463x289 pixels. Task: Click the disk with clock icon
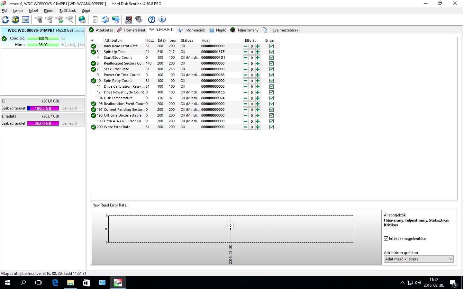(x=49, y=20)
